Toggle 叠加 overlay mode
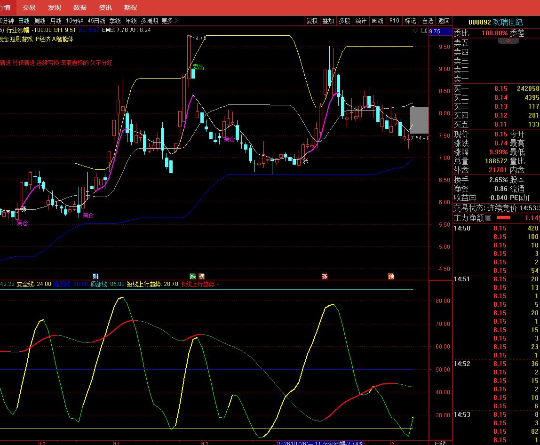This screenshot has height=445, width=540. click(328, 21)
